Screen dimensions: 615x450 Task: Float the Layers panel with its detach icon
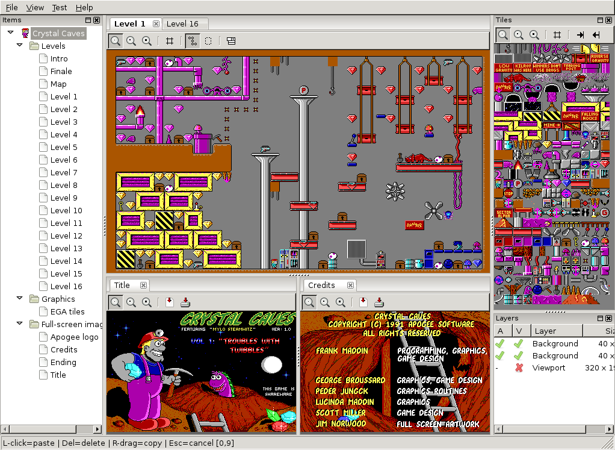coord(600,318)
